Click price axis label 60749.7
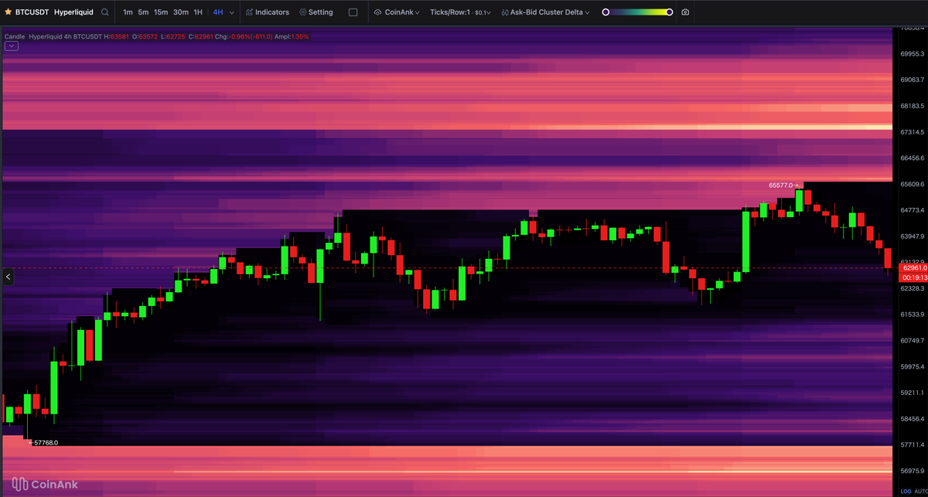The height and width of the screenshot is (497, 928). coord(913,340)
